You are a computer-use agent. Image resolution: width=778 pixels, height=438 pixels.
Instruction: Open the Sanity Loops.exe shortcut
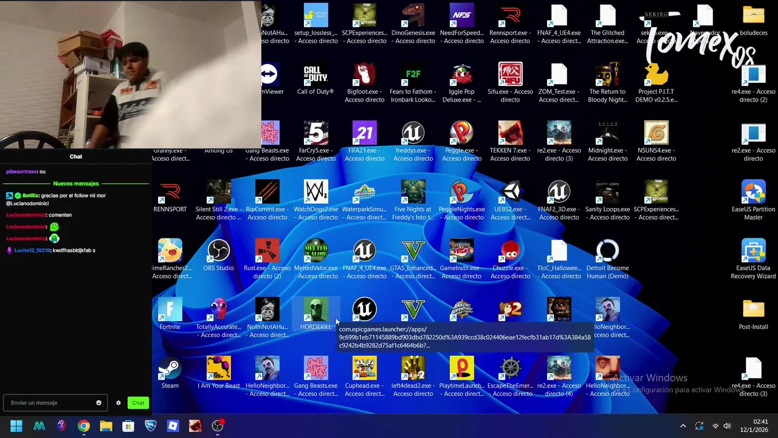click(607, 200)
